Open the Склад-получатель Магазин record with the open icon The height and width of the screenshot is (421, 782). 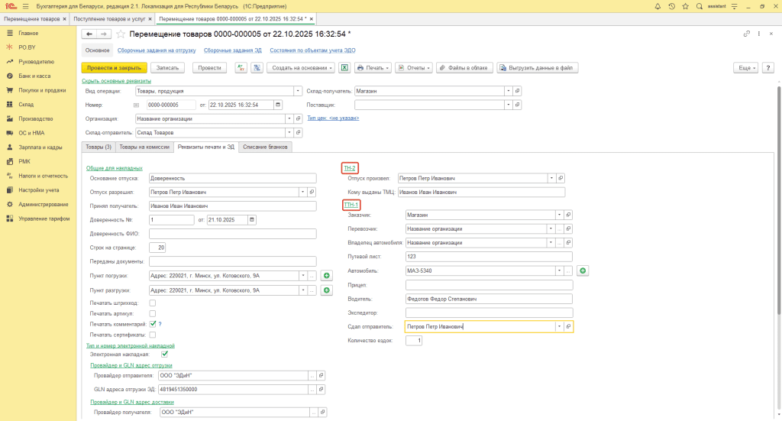[516, 91]
